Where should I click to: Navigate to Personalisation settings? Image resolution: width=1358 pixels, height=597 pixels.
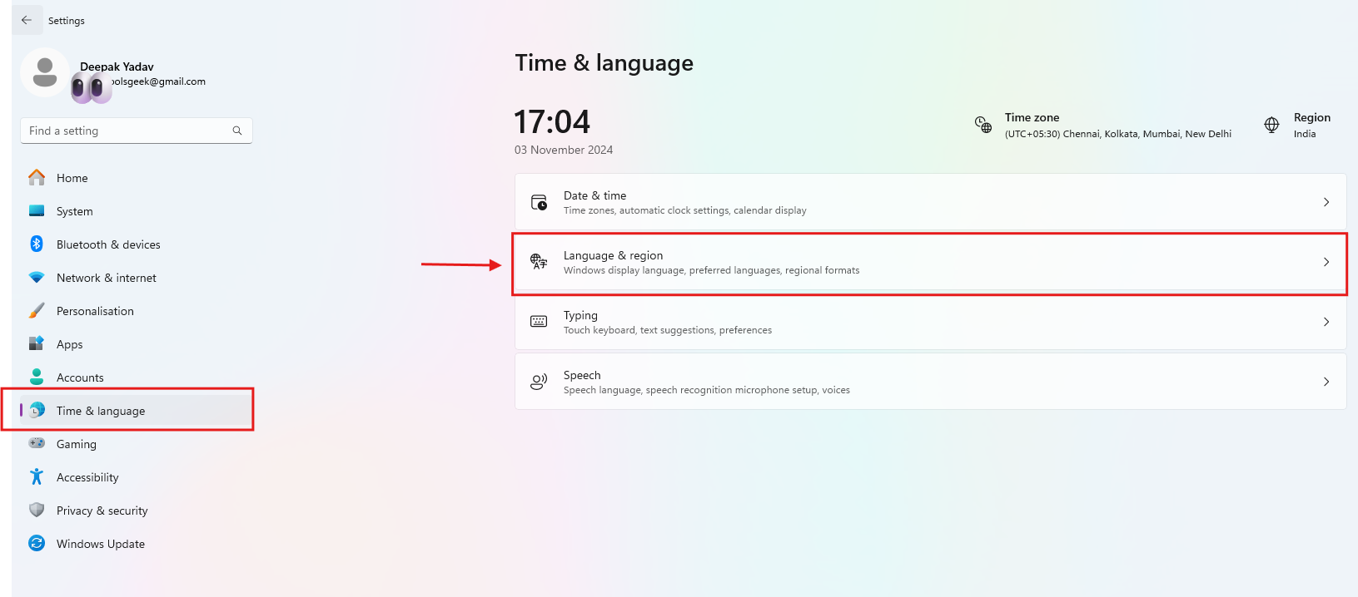click(137, 311)
